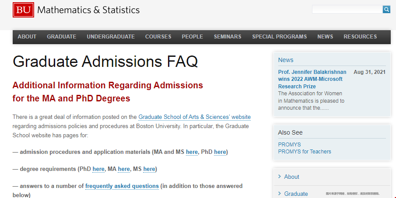This screenshot has height=198, width=396.
Task: Expand the About sidebar section
Action: (291, 177)
